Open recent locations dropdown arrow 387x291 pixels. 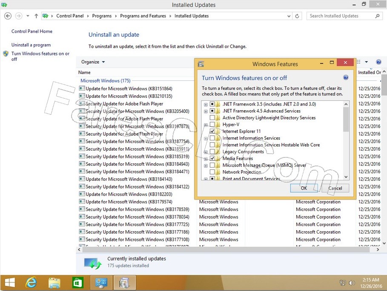(x=28, y=16)
